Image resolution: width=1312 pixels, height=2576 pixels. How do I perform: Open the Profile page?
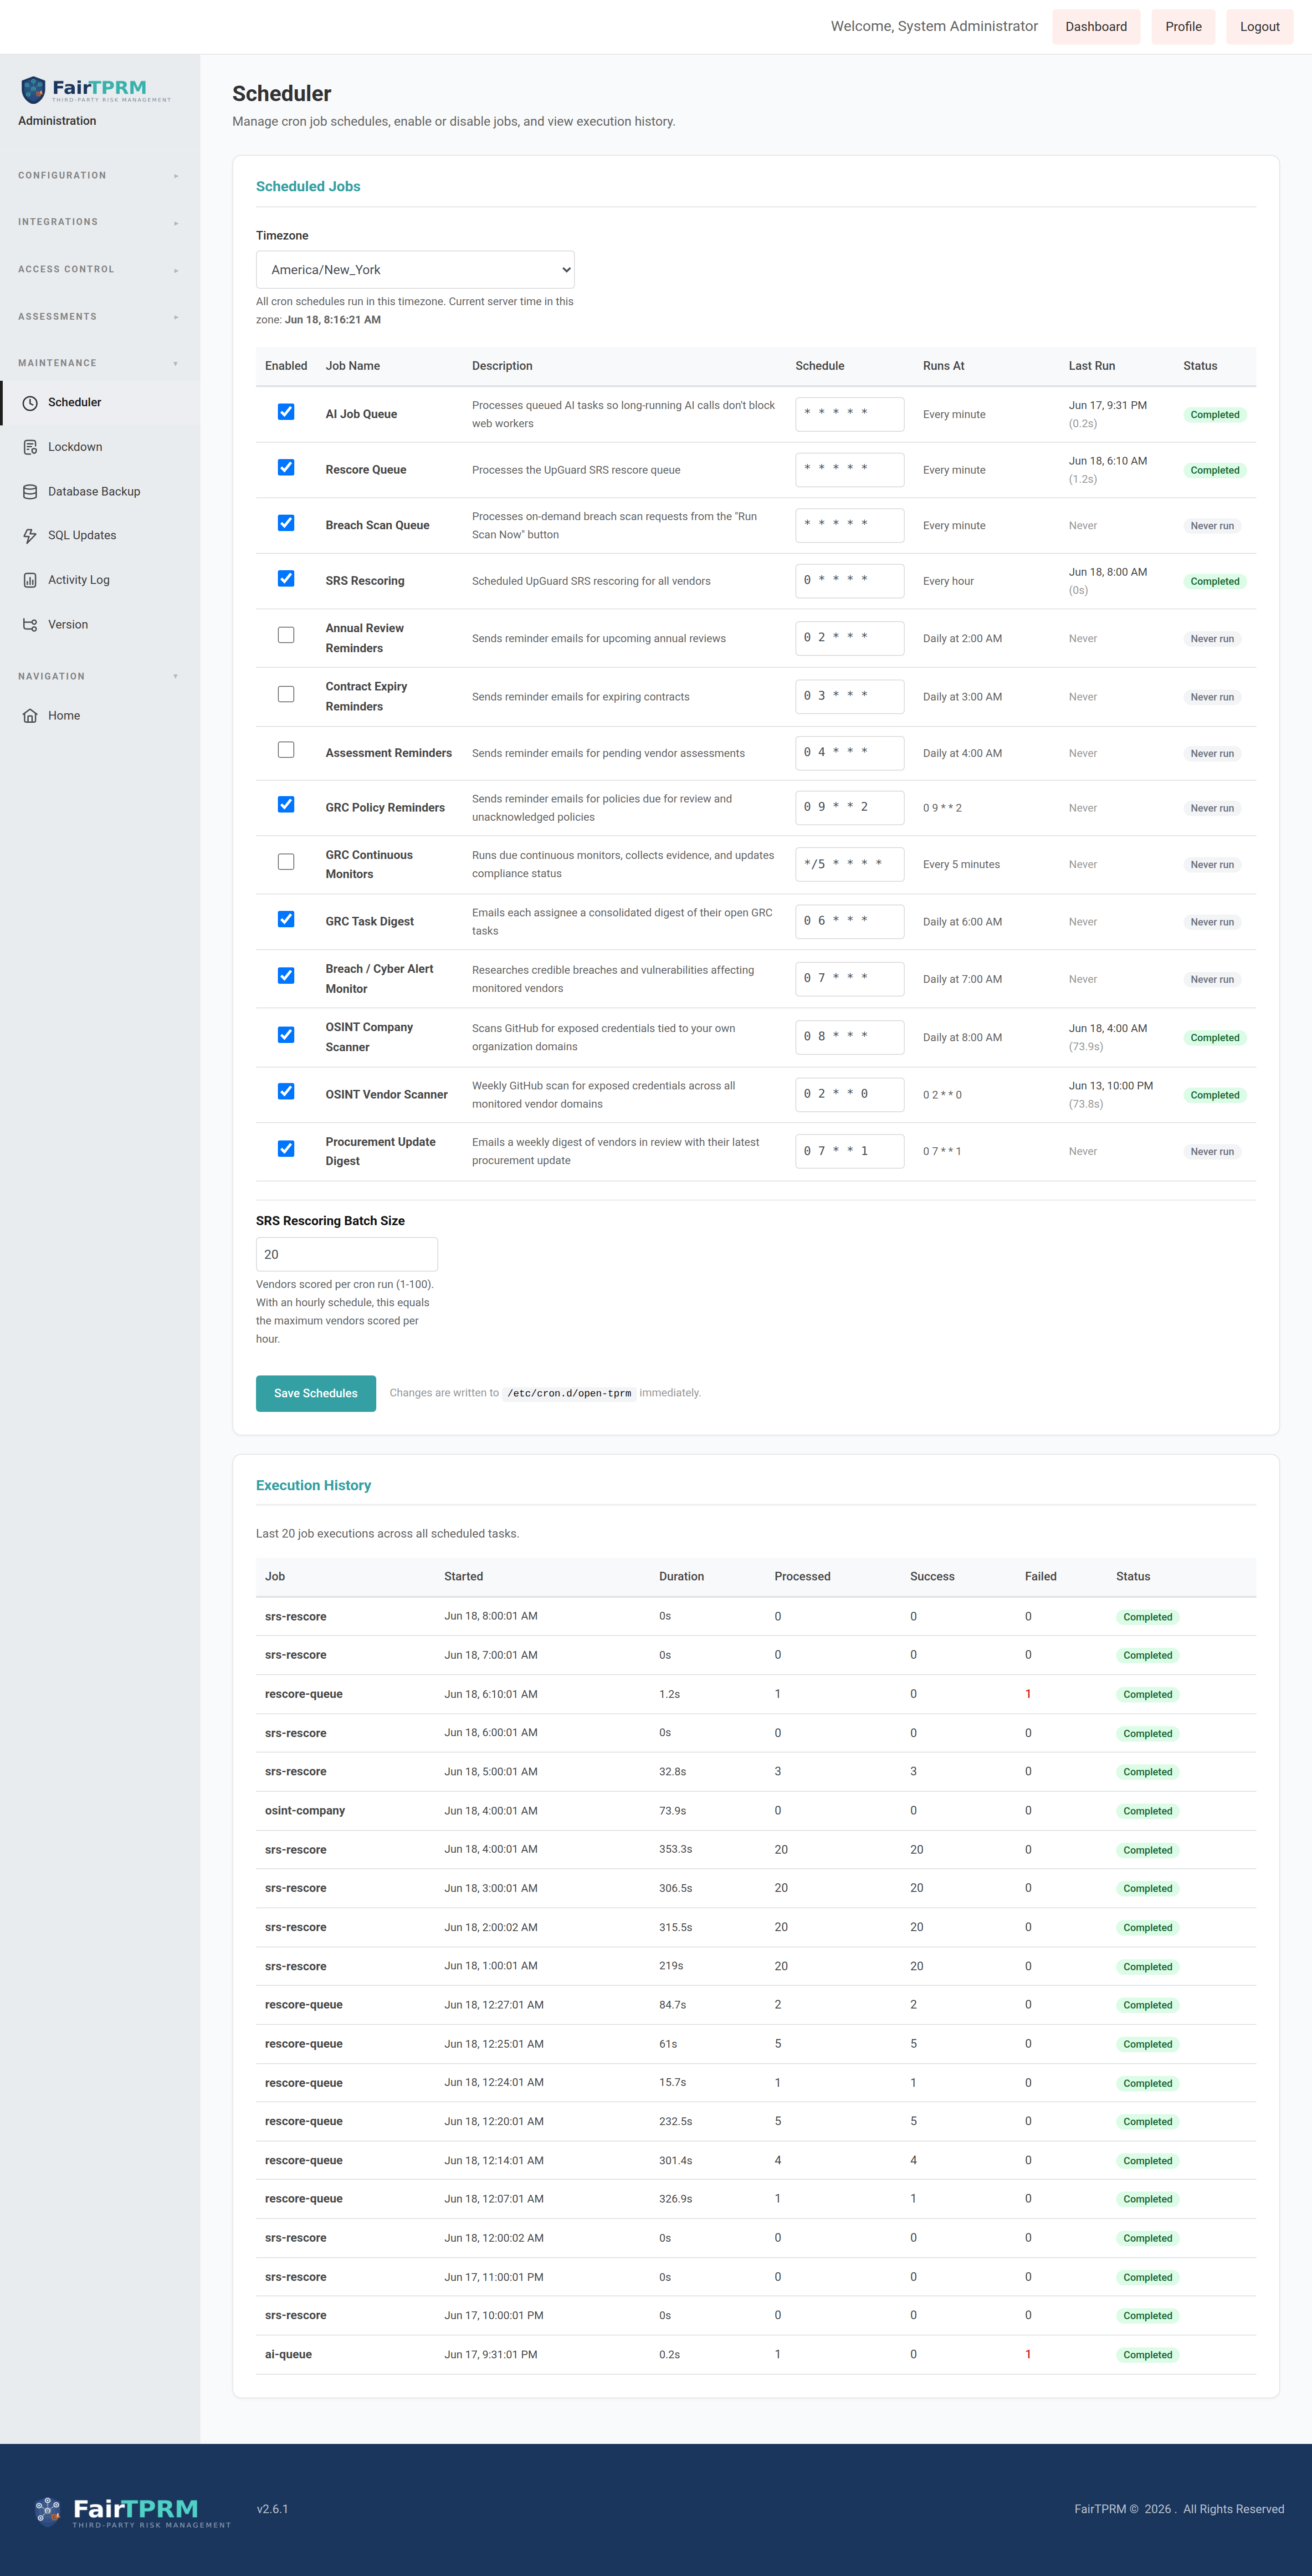[1183, 27]
